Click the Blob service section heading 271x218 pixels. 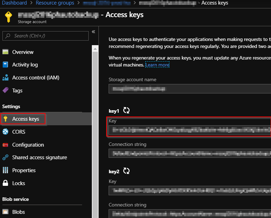16,199
